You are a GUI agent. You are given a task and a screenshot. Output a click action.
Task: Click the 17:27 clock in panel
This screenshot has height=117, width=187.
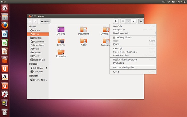pos(179,2)
